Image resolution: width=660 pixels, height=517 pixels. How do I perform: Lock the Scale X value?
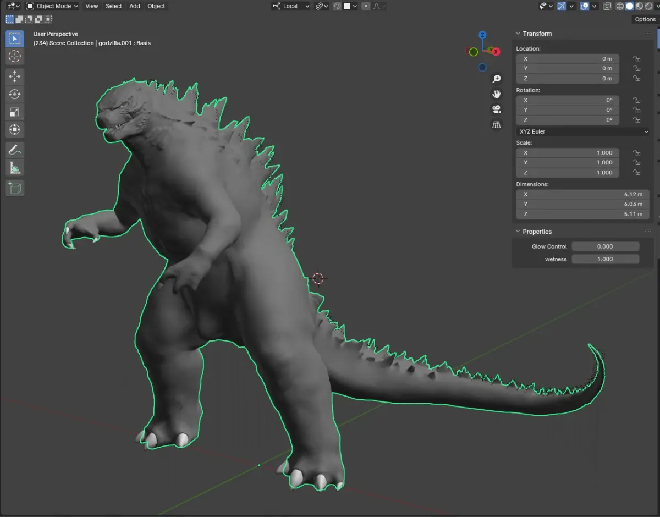(636, 153)
